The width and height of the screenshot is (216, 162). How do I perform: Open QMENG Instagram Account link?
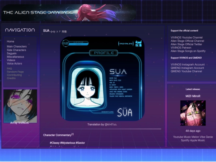coord(187,68)
